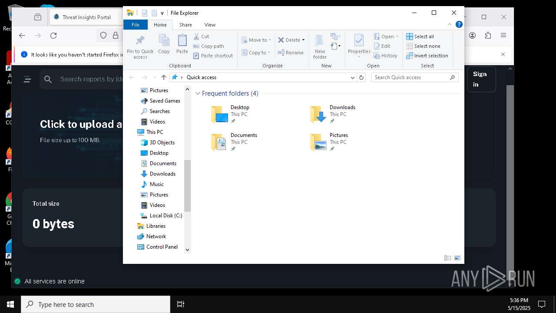Minimize the ribbon with chevron

(x=450, y=25)
